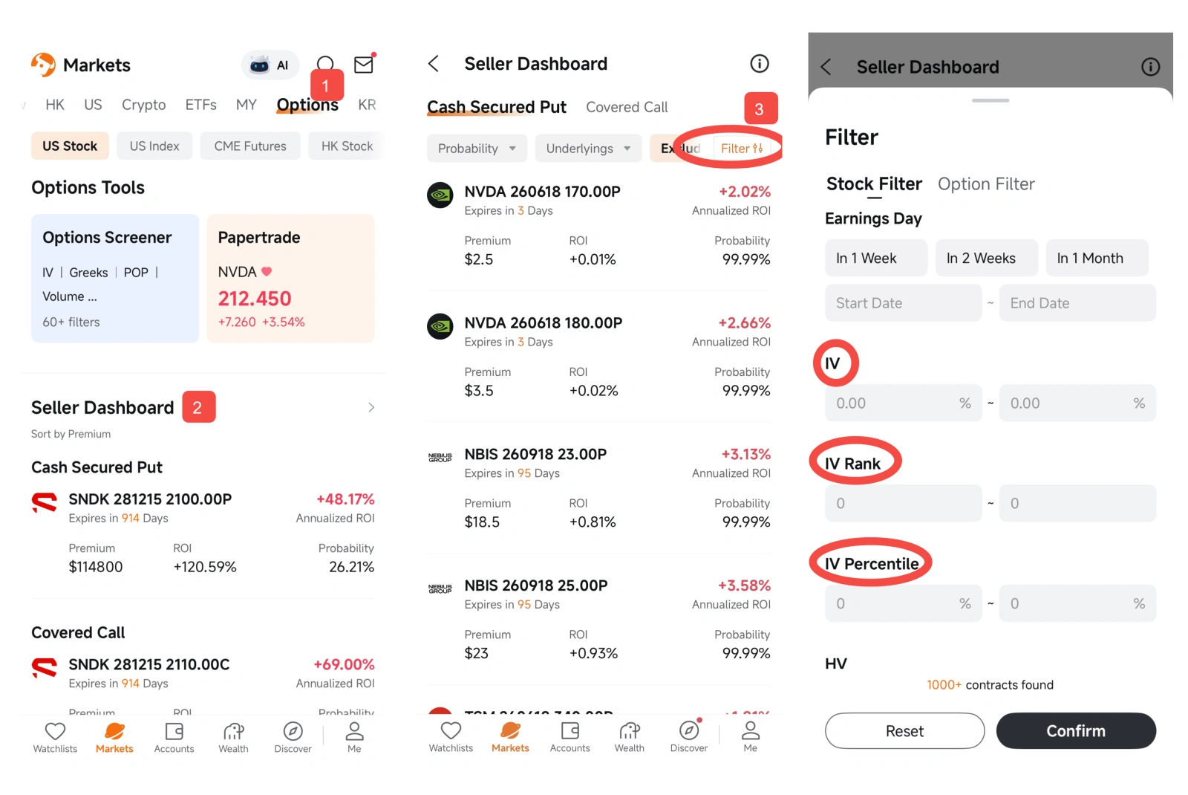Open the NBIS 260918 23.00P contract
This screenshot has height=795, width=1188.
[599, 487]
